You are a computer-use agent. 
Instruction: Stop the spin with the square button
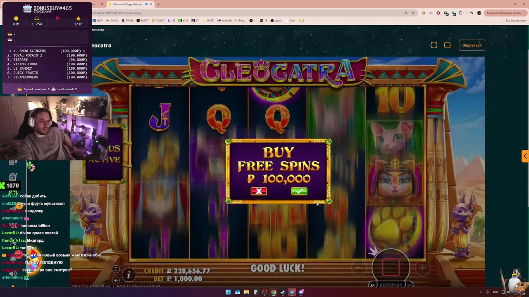click(x=391, y=267)
